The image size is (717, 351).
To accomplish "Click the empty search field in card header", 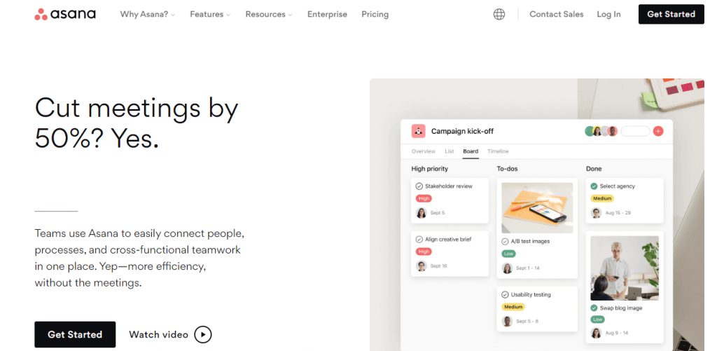I will 635,131.
